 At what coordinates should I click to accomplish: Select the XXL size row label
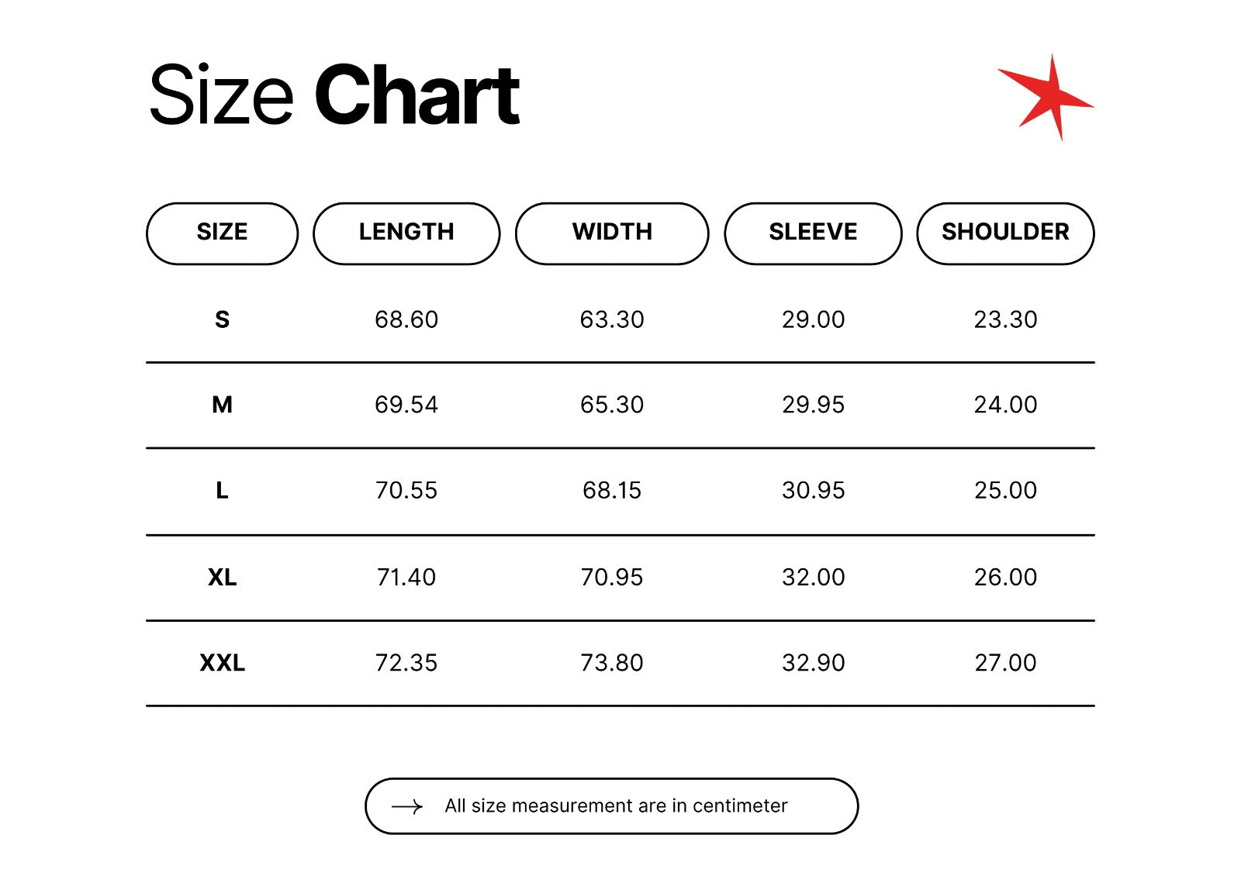pos(222,663)
